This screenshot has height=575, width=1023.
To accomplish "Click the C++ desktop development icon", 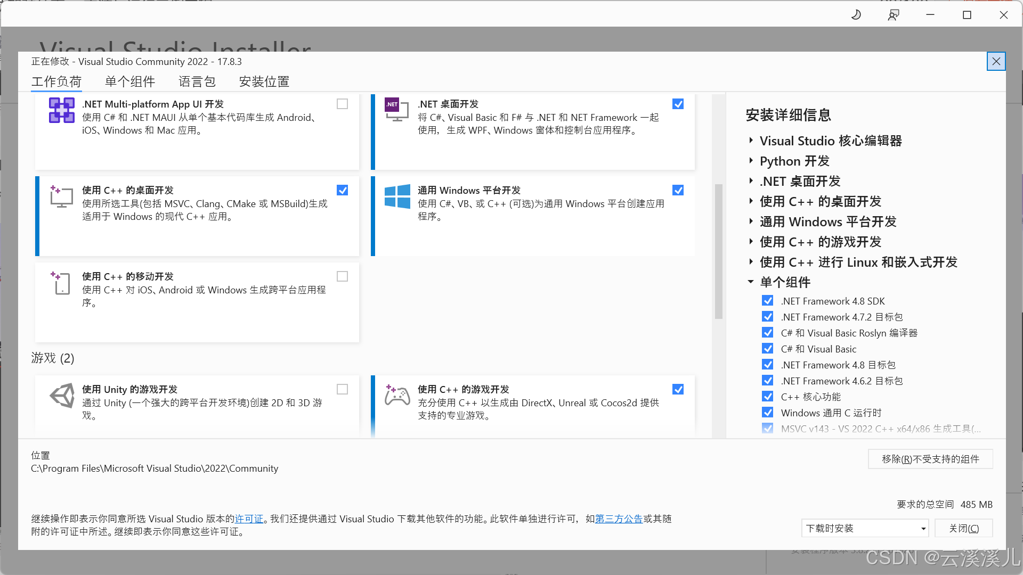I will (62, 196).
